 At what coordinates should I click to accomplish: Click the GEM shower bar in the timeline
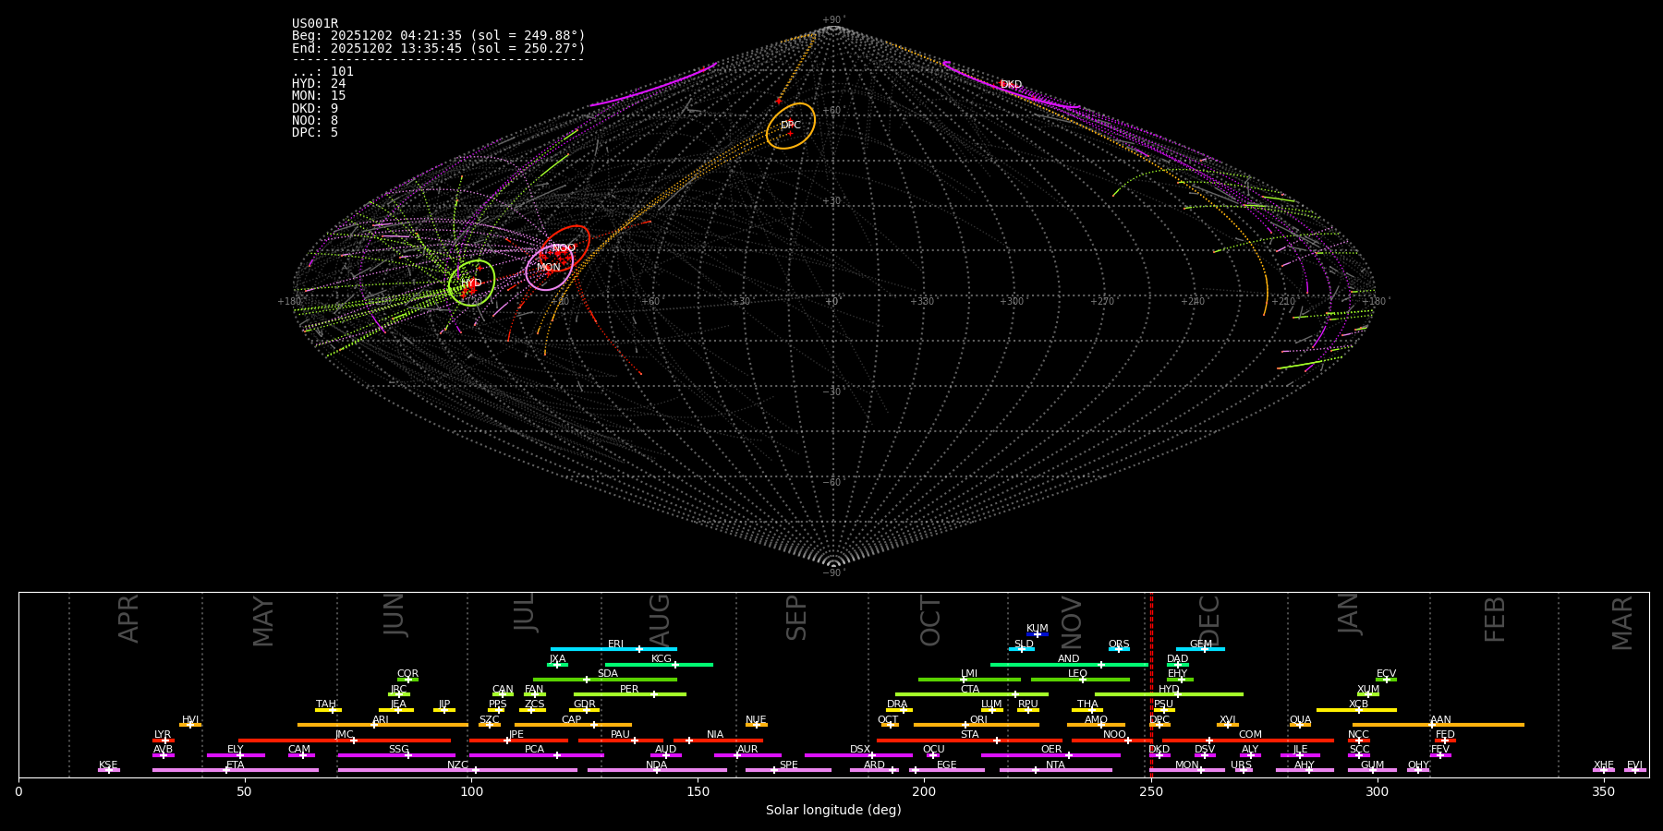point(1200,649)
